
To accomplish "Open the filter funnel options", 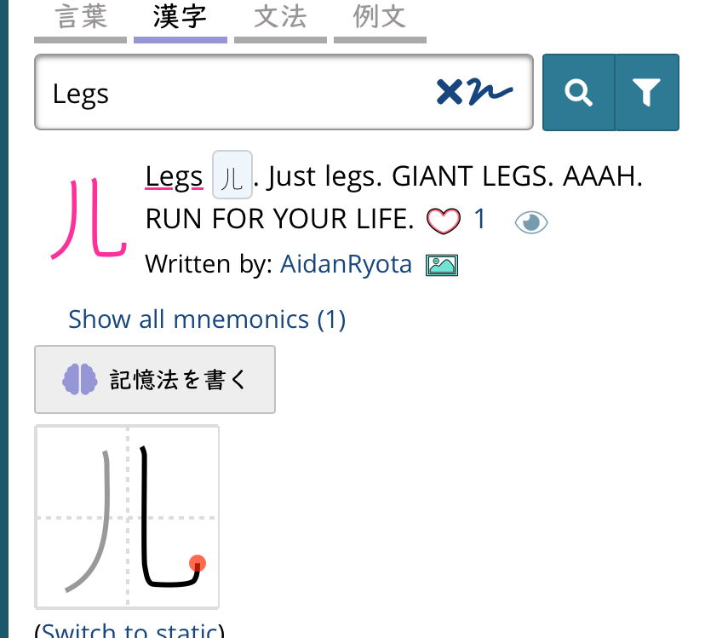I will click(x=647, y=93).
